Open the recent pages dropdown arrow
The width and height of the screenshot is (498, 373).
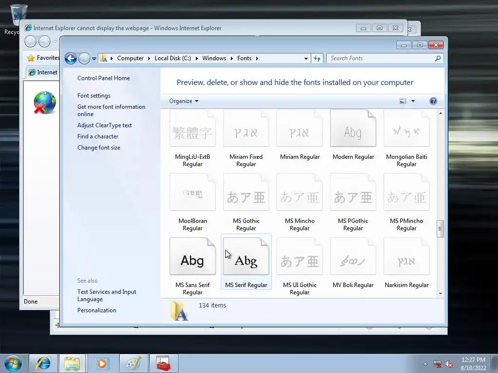pos(94,59)
